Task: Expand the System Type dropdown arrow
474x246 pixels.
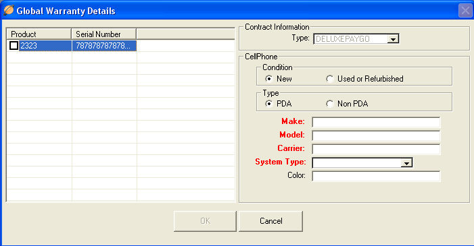Action: 406,163
